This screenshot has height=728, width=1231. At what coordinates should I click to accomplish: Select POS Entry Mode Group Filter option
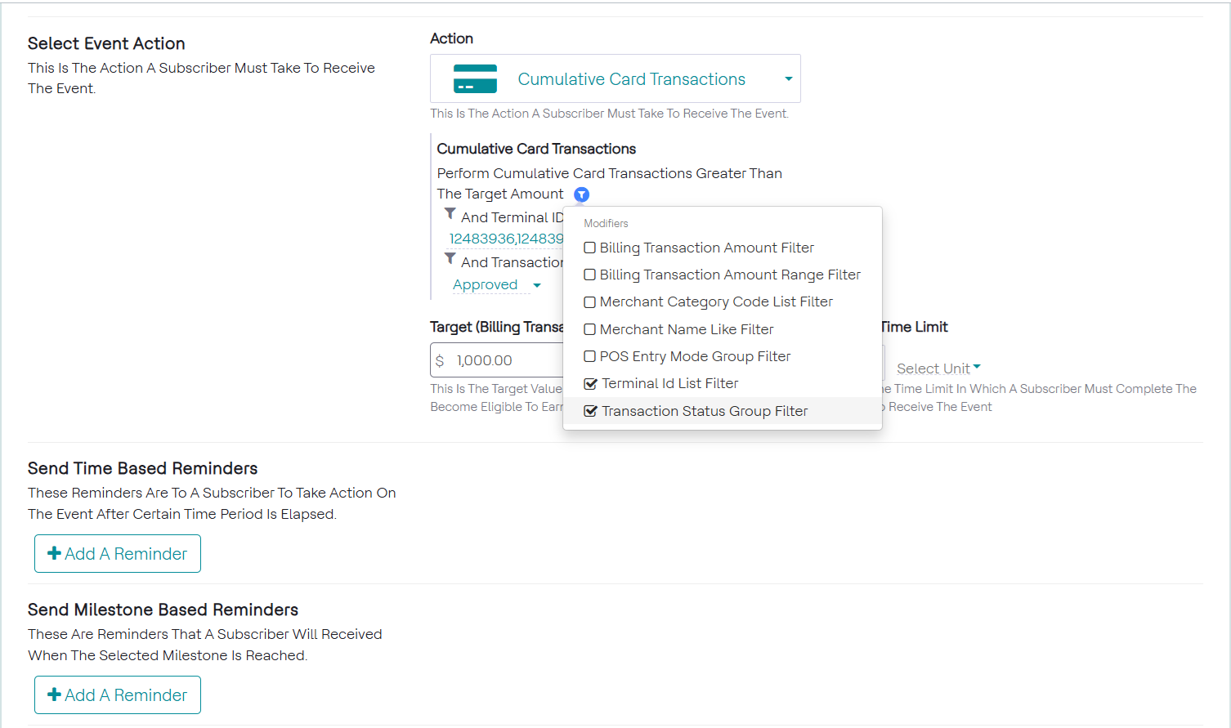click(x=694, y=356)
